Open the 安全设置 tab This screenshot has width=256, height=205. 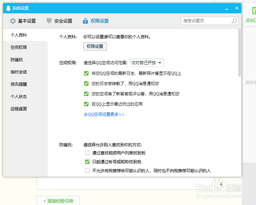60,21
